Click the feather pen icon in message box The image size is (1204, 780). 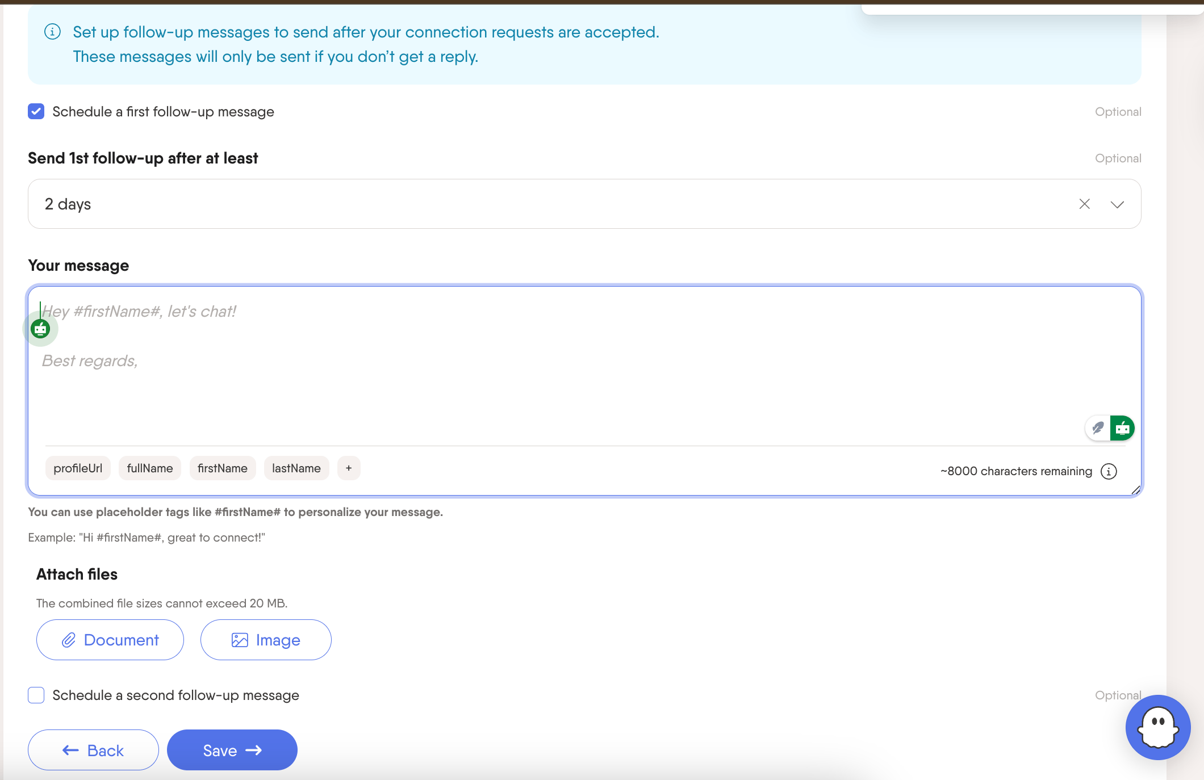(x=1098, y=428)
